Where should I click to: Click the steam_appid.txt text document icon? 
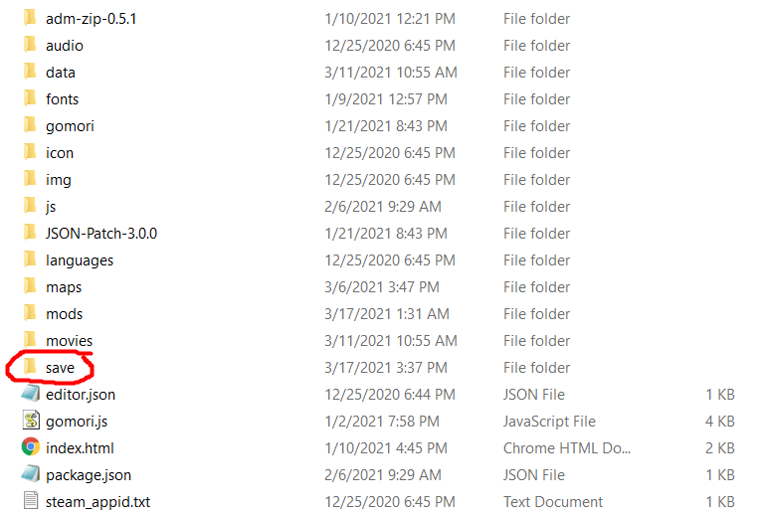click(x=30, y=501)
